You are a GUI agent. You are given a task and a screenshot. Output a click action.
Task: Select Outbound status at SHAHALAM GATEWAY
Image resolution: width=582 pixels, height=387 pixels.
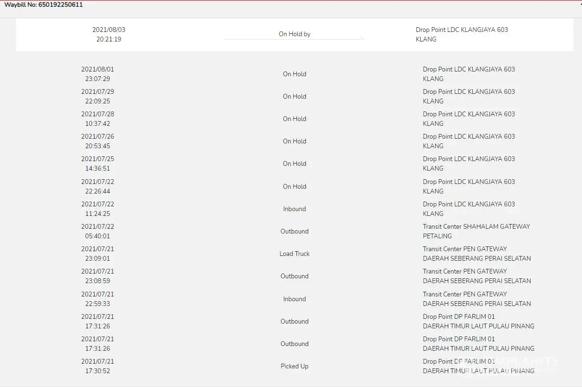294,231
